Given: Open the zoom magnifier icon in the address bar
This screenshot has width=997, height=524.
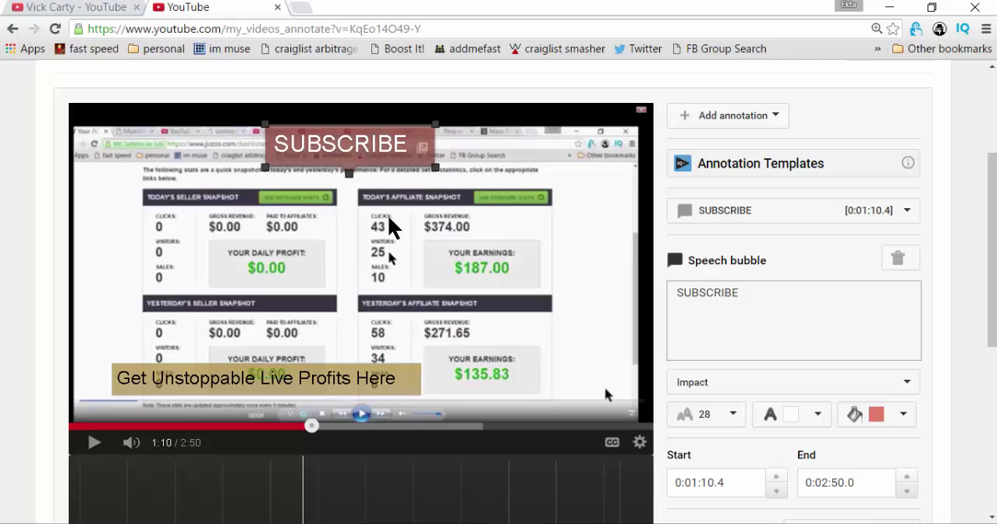Looking at the screenshot, I should (x=877, y=29).
